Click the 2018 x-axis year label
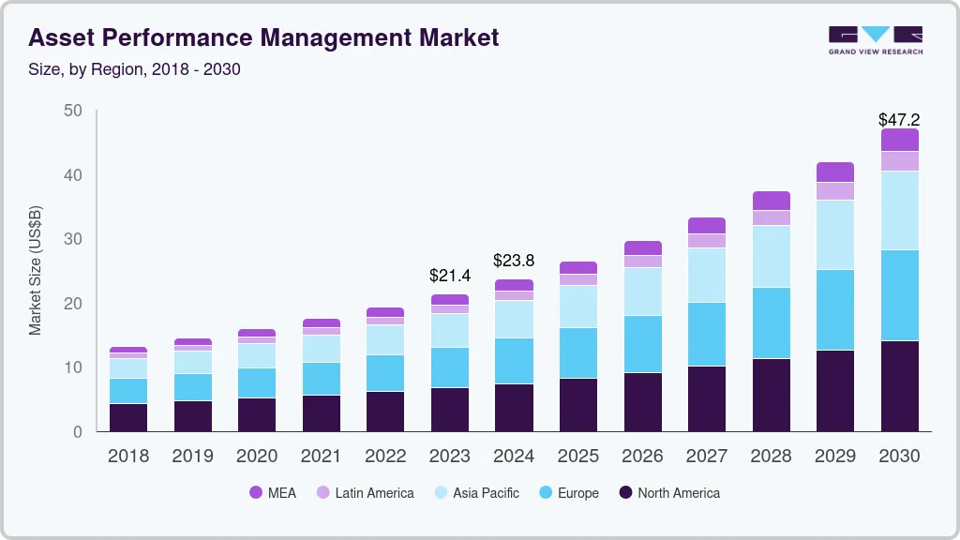The image size is (960, 540). click(x=128, y=456)
